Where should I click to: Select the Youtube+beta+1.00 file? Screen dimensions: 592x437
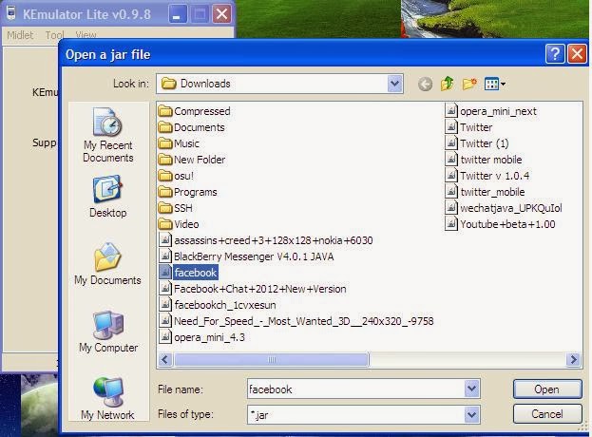tap(500, 224)
